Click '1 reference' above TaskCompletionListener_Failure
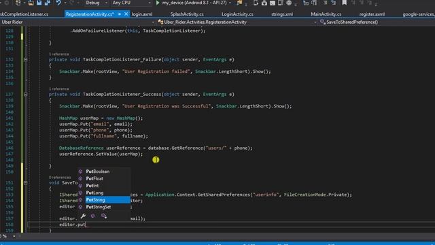The width and height of the screenshot is (435, 245). tap(59, 54)
